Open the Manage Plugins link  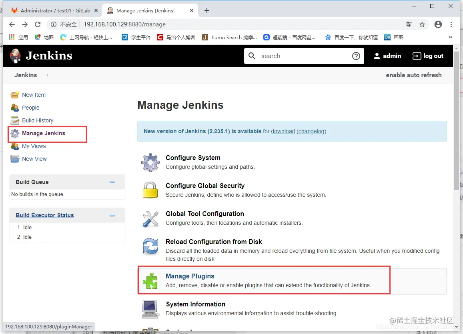coord(190,276)
